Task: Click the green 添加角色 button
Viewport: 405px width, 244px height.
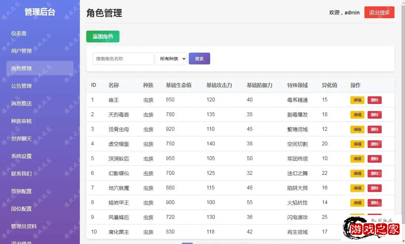Action: click(x=103, y=37)
